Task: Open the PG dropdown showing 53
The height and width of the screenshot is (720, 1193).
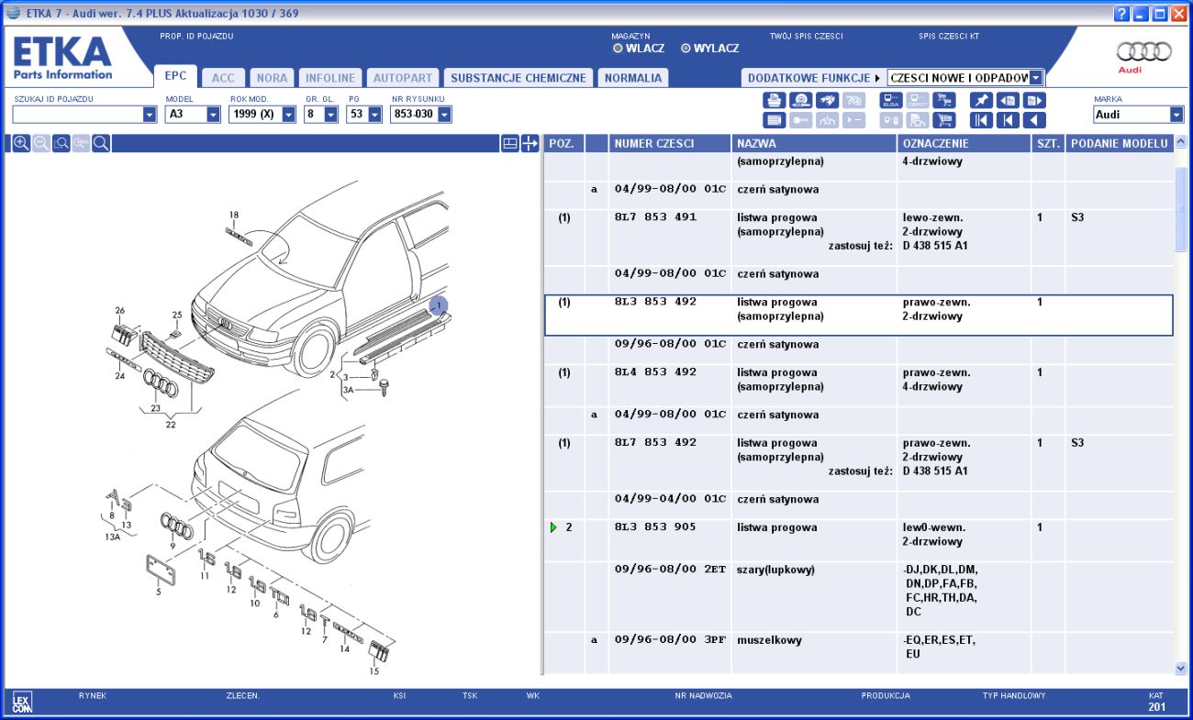Action: (375, 115)
